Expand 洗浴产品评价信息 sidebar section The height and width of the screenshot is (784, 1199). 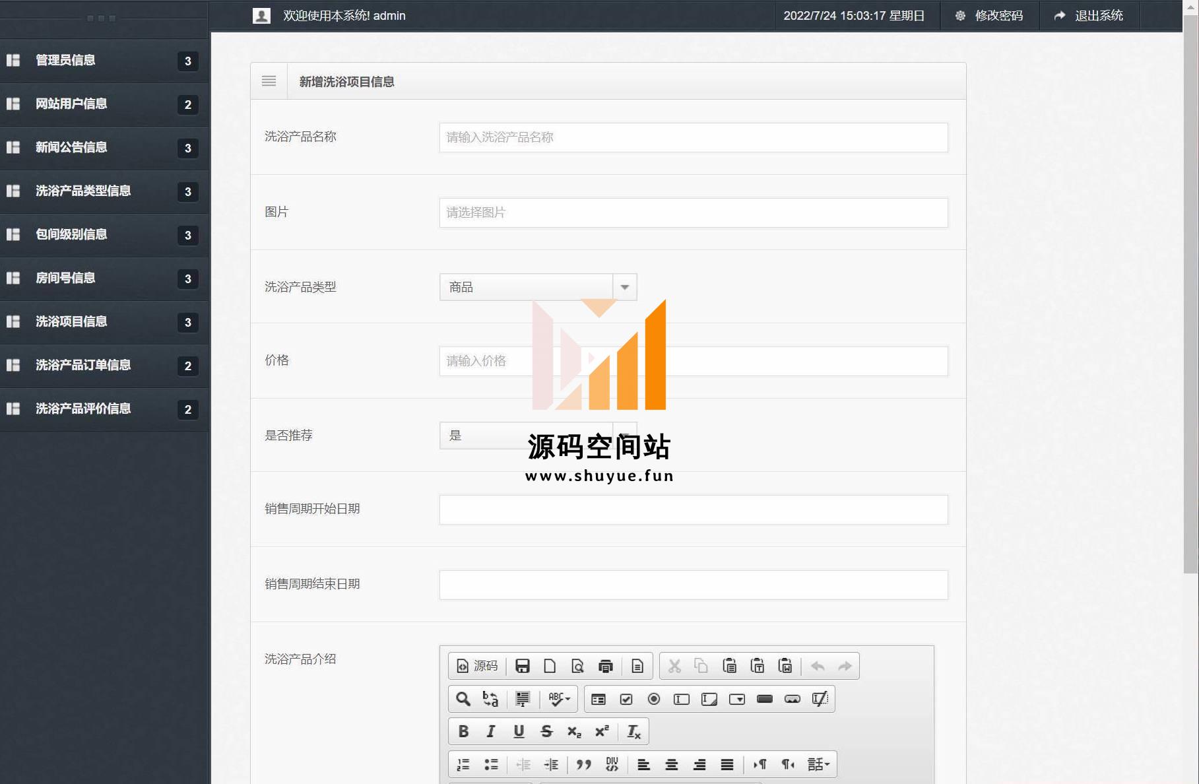(x=104, y=409)
